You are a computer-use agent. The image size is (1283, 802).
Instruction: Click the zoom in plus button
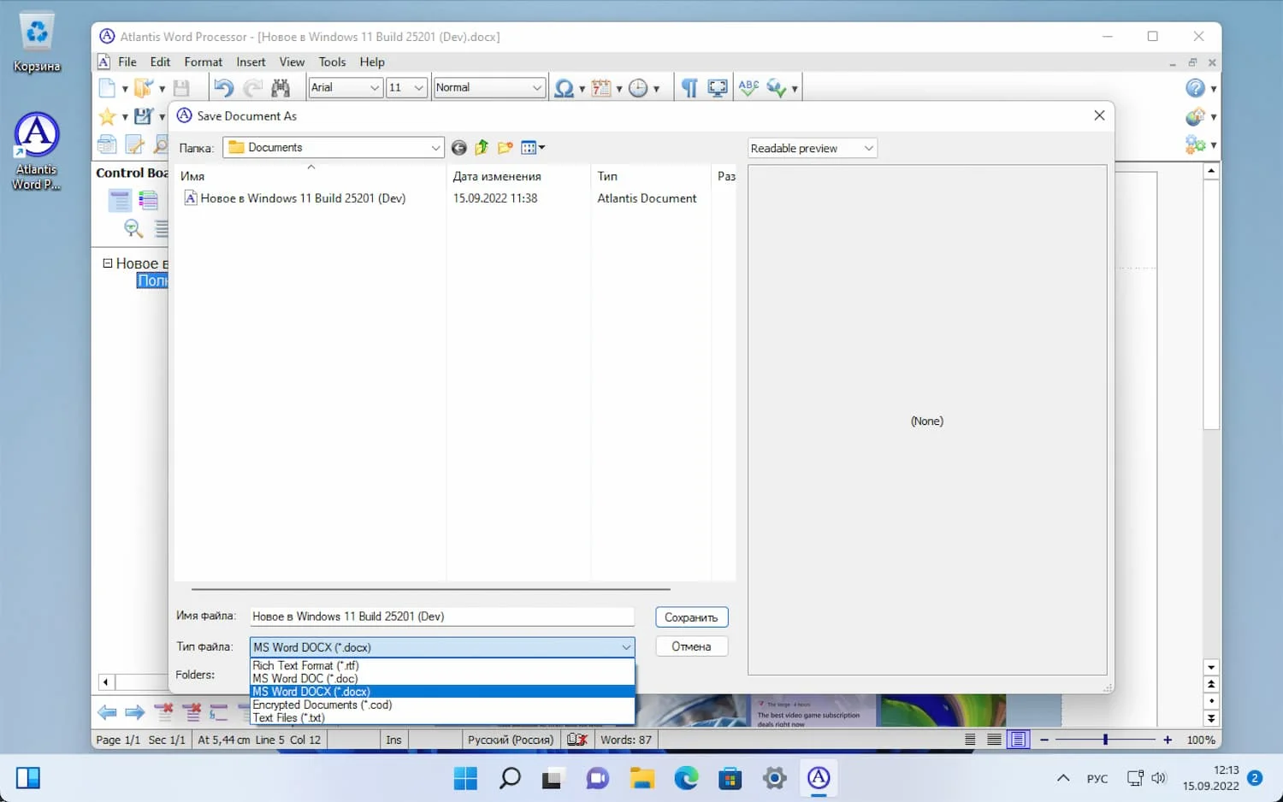coord(1168,740)
